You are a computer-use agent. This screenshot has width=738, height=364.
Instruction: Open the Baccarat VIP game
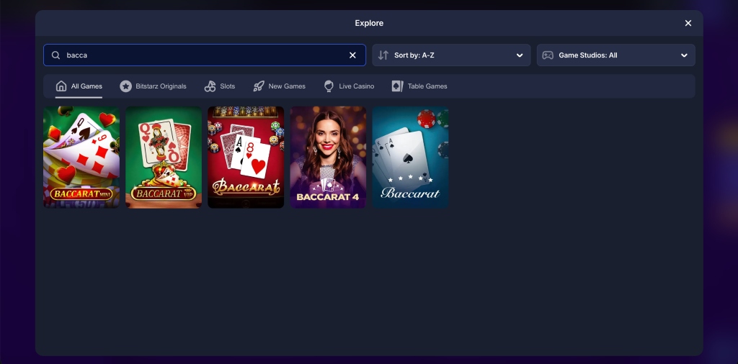coord(164,157)
